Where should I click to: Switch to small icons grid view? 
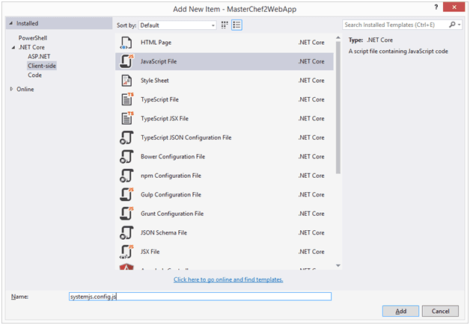click(225, 25)
